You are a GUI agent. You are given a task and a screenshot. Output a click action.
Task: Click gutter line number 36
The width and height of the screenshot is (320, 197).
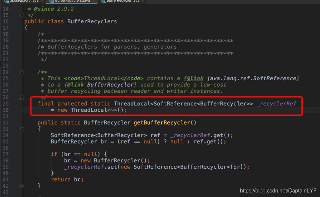(x=6, y=148)
